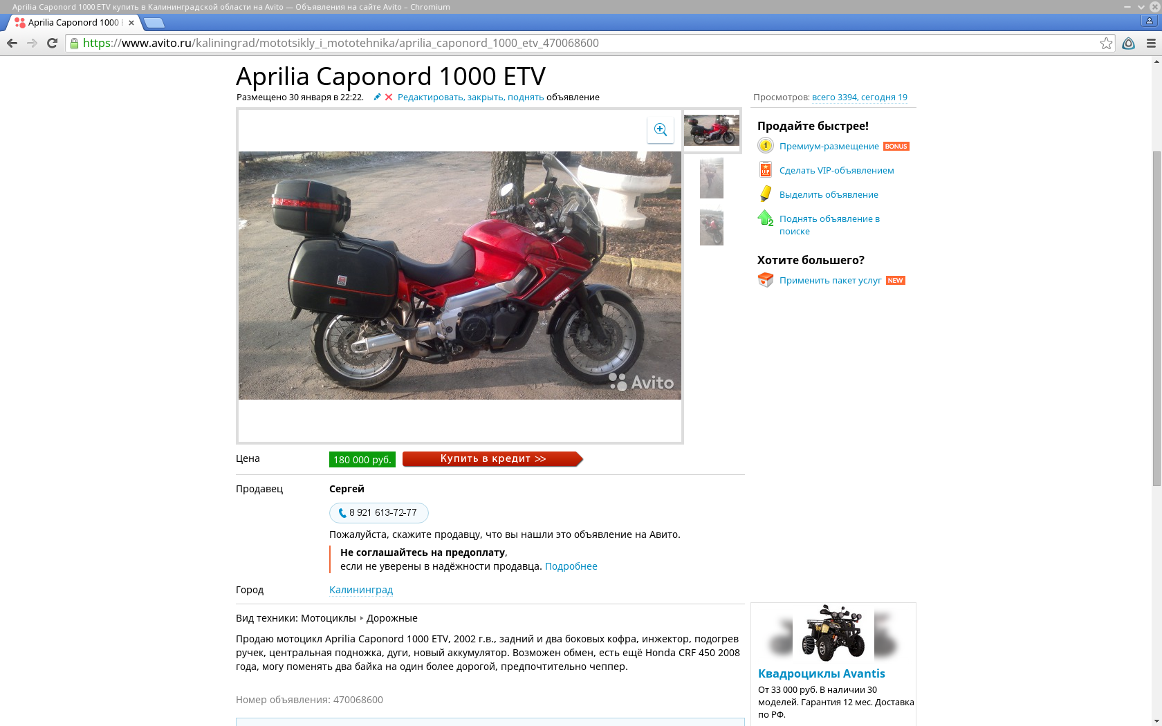Click the vertical page scrollbar

click(1156, 318)
